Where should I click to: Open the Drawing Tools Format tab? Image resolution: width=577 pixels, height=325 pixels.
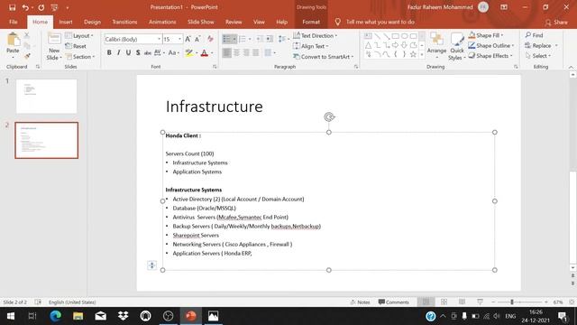(311, 22)
